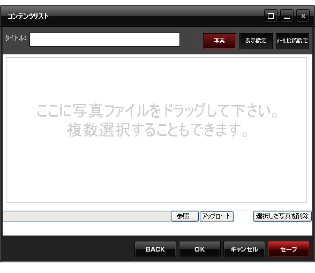The image size is (315, 273).
Task: Cancel using the キャンセル button
Action: (244, 249)
